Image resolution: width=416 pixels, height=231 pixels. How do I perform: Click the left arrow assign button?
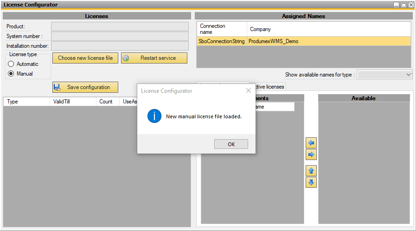[311, 143]
